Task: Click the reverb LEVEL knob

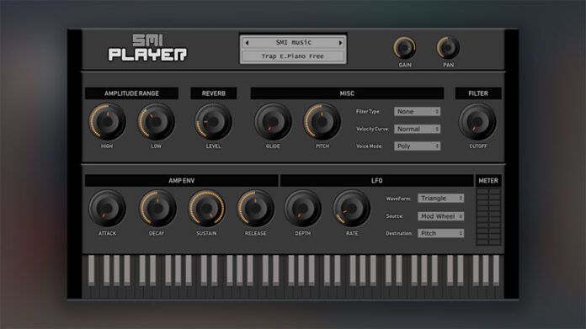Action: coord(213,122)
